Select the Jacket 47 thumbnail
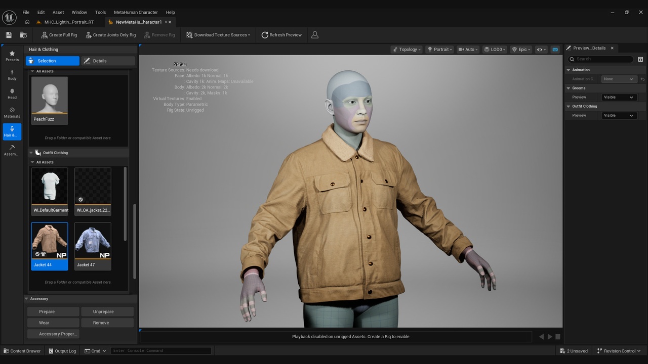 [93, 246]
